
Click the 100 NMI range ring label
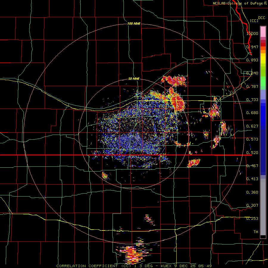(134, 24)
